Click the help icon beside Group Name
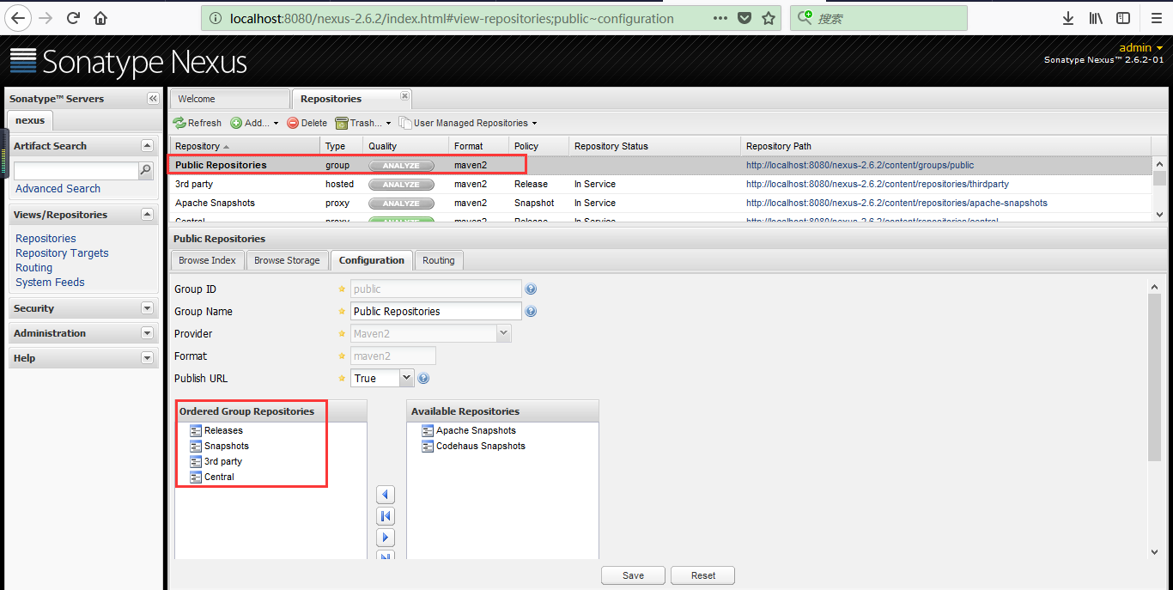Screen dimensions: 1173x590 531,312
